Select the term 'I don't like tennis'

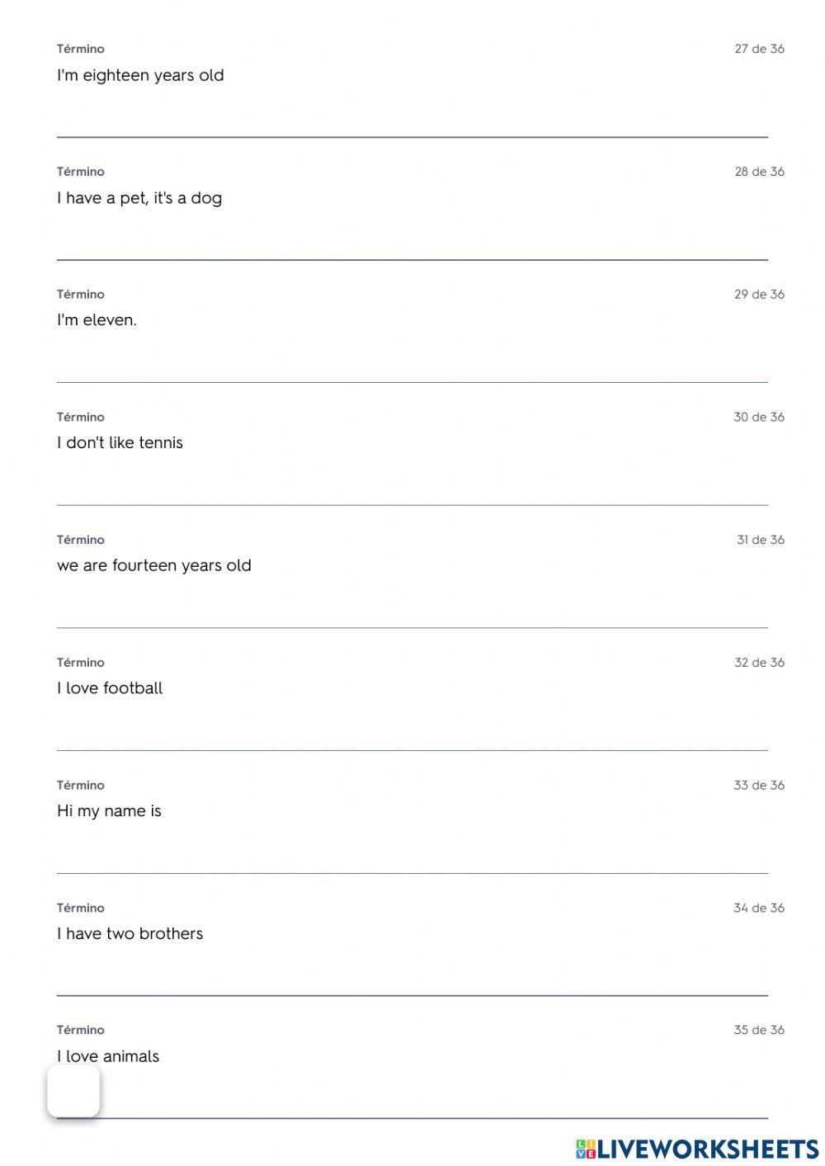pos(120,443)
